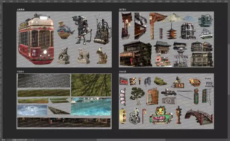
Task: Select the golden fish statue image
Action: 101,56
